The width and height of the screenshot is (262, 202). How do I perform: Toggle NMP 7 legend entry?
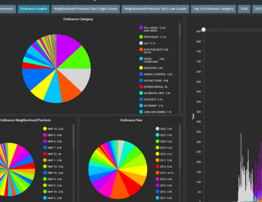click(x=52, y=148)
